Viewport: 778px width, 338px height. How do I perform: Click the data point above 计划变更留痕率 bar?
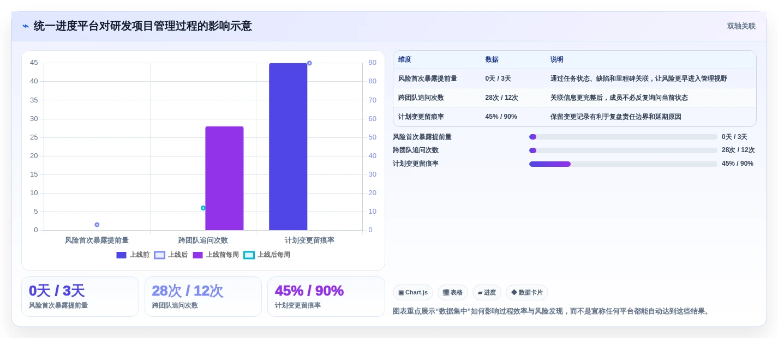[309, 63]
